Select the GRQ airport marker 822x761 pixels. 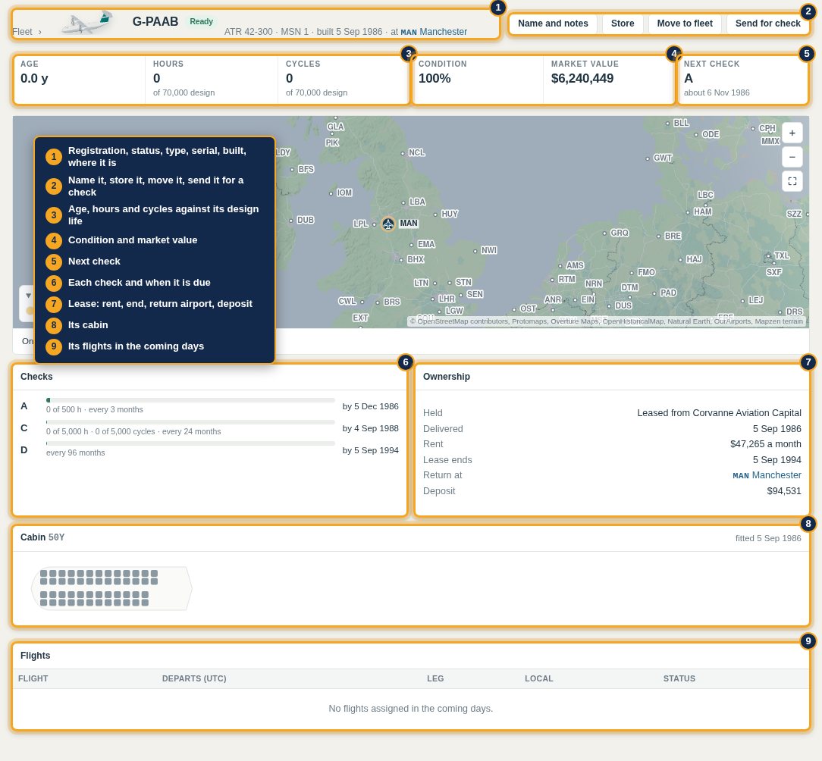[x=604, y=233]
